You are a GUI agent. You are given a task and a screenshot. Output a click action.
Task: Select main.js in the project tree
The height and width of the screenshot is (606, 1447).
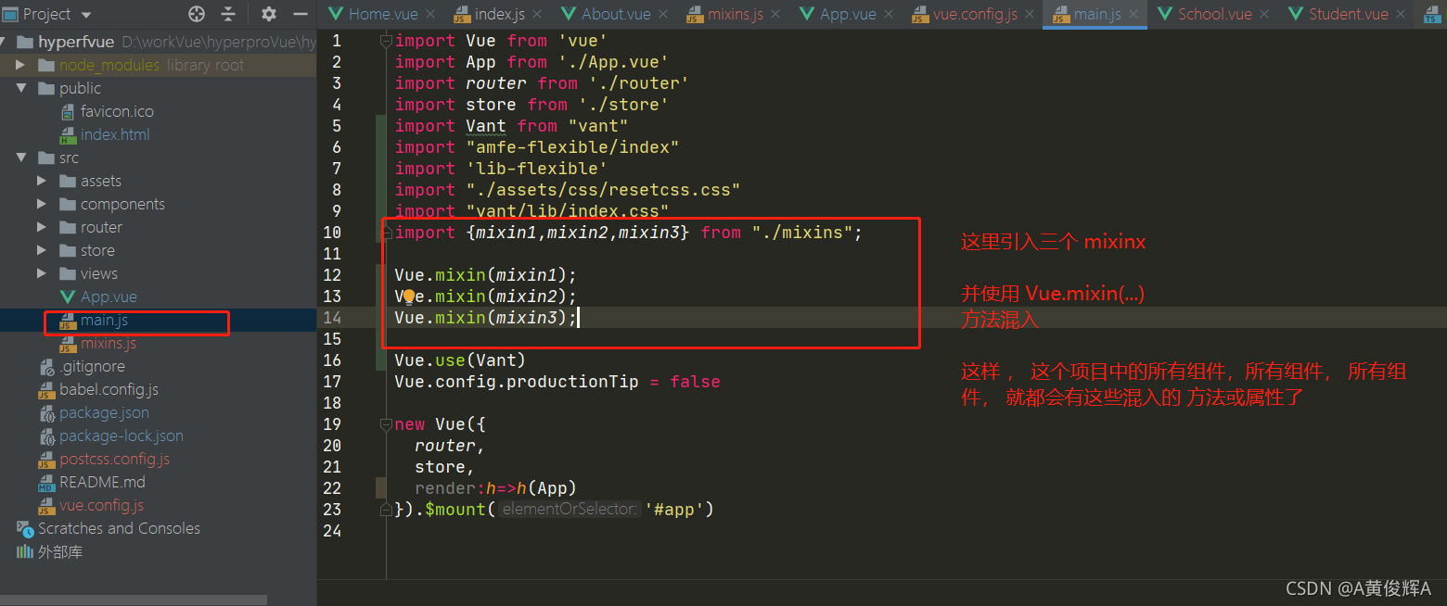click(104, 320)
